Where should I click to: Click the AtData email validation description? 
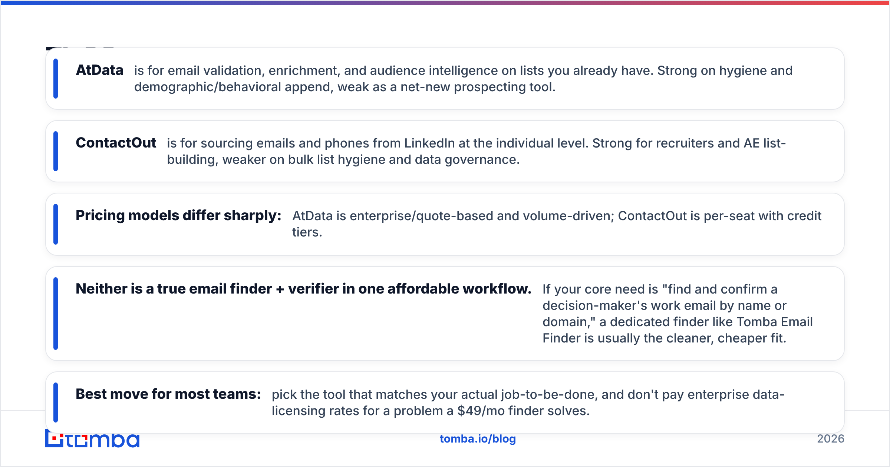click(463, 79)
